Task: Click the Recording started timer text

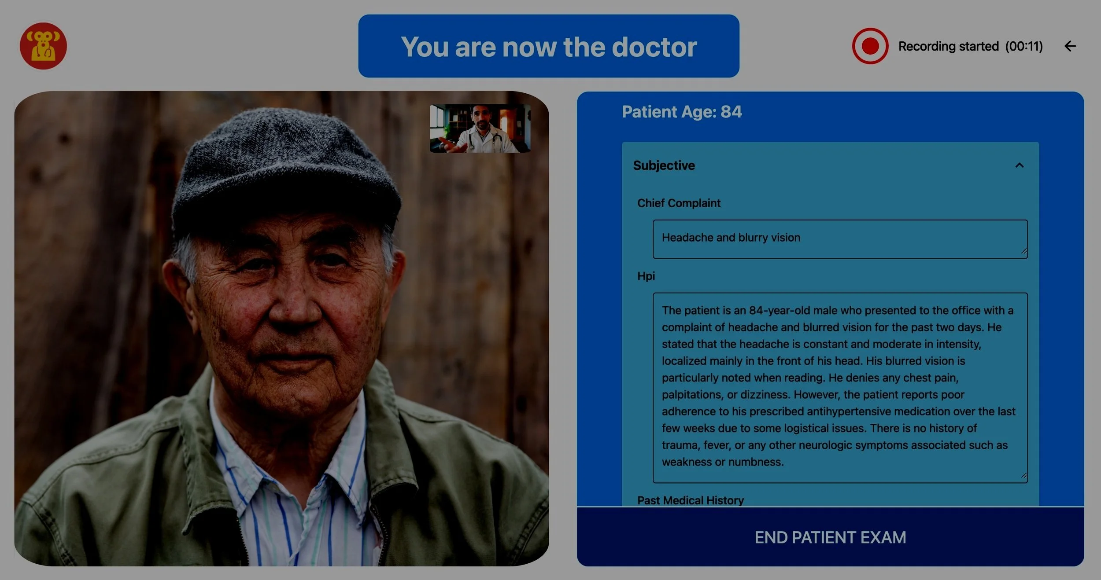Action: pyautogui.click(x=971, y=46)
